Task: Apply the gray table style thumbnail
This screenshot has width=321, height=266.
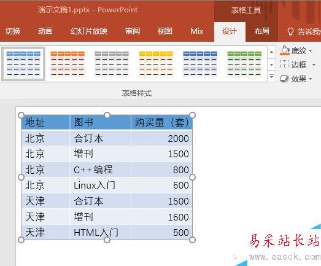Action: tap(112, 64)
